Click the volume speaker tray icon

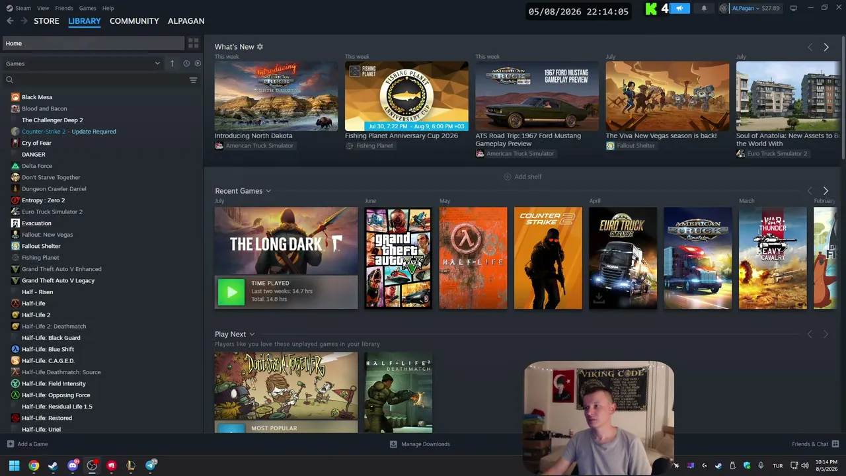(805, 465)
